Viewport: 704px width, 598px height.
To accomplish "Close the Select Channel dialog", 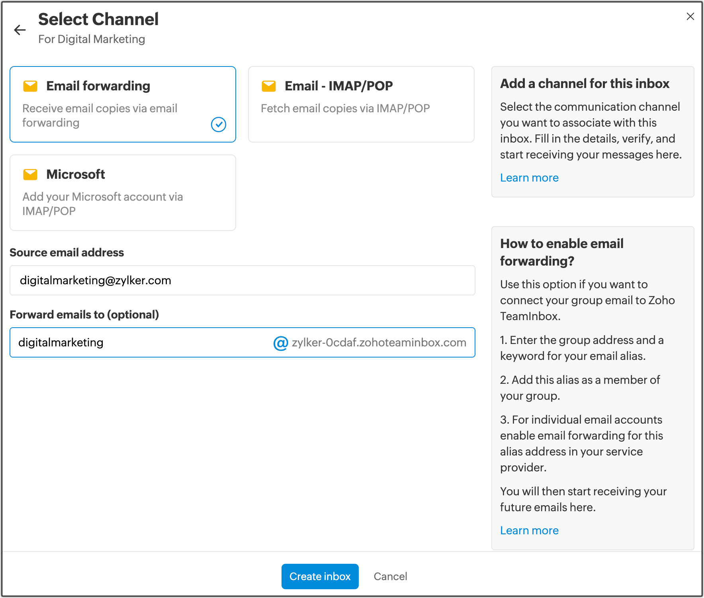I will coord(690,16).
